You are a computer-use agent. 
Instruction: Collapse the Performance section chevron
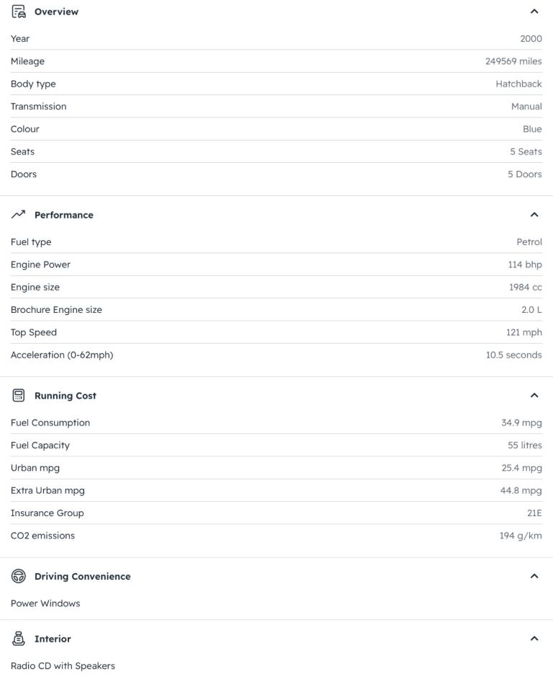coord(534,214)
